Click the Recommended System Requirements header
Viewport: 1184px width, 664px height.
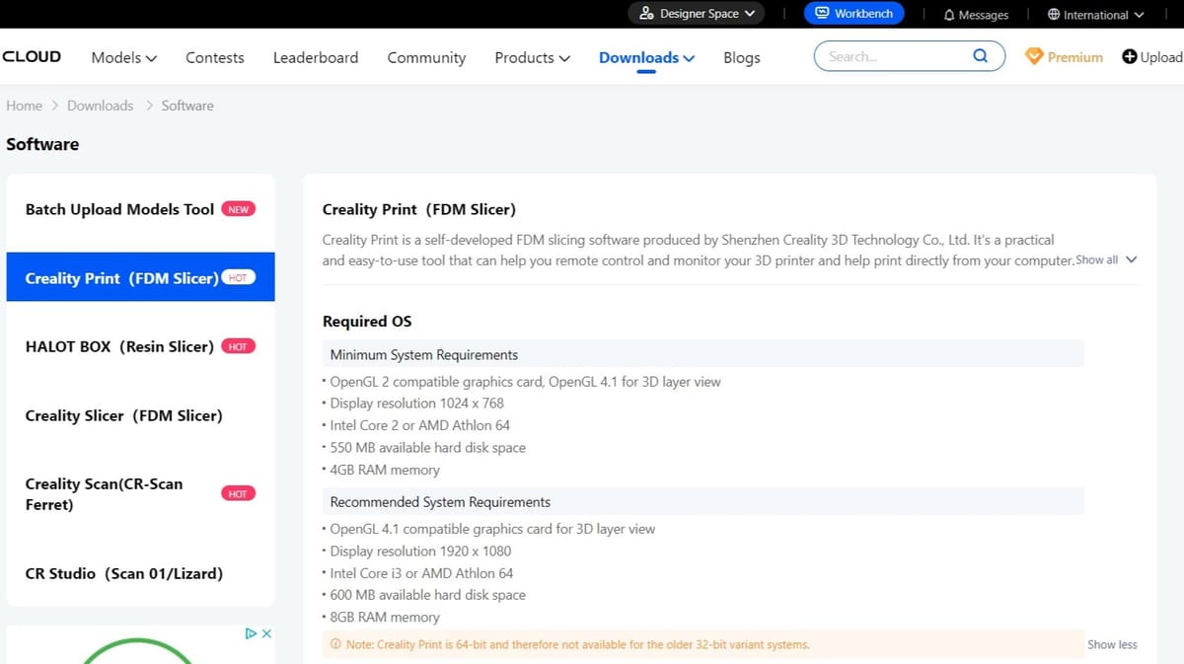703,501
